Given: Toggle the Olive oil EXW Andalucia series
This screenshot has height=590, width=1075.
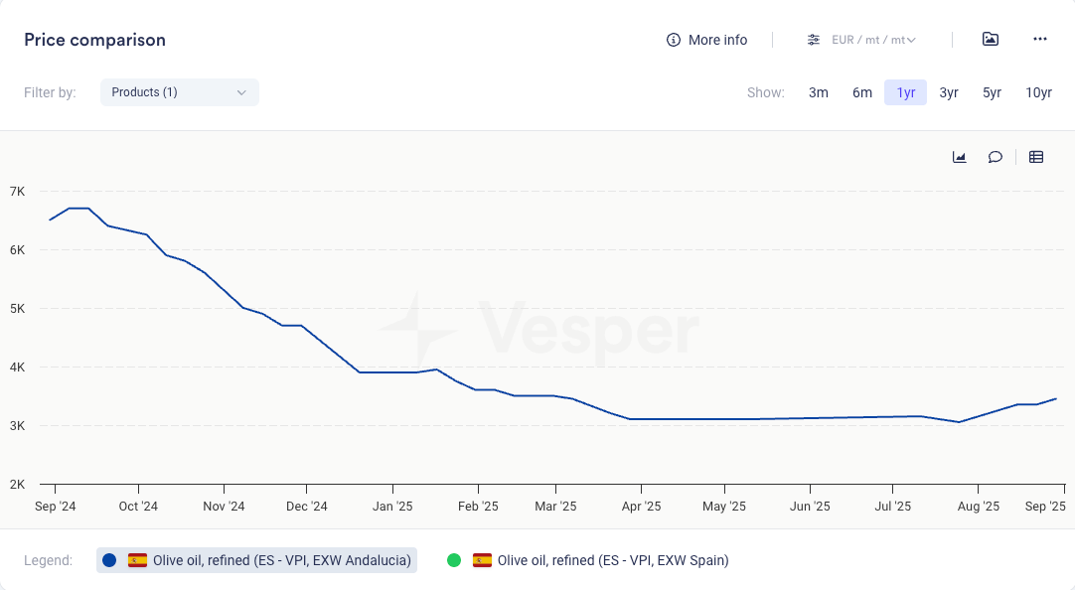Looking at the screenshot, I should (281, 560).
